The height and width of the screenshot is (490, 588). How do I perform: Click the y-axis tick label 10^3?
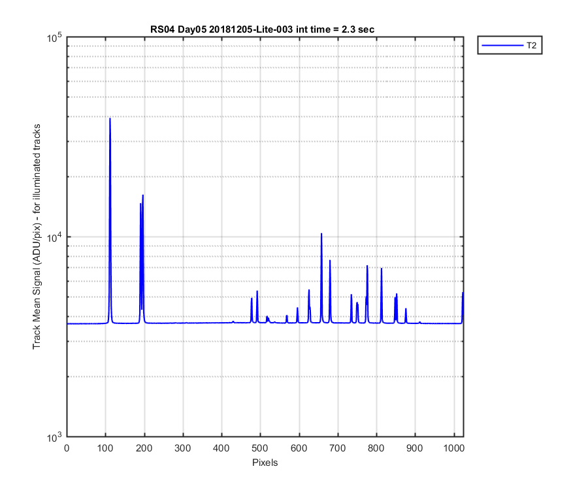(54, 437)
